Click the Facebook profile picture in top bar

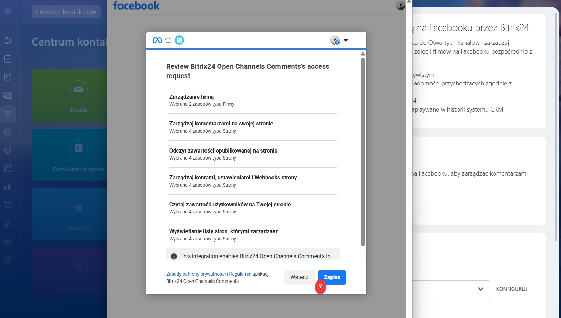tap(401, 5)
